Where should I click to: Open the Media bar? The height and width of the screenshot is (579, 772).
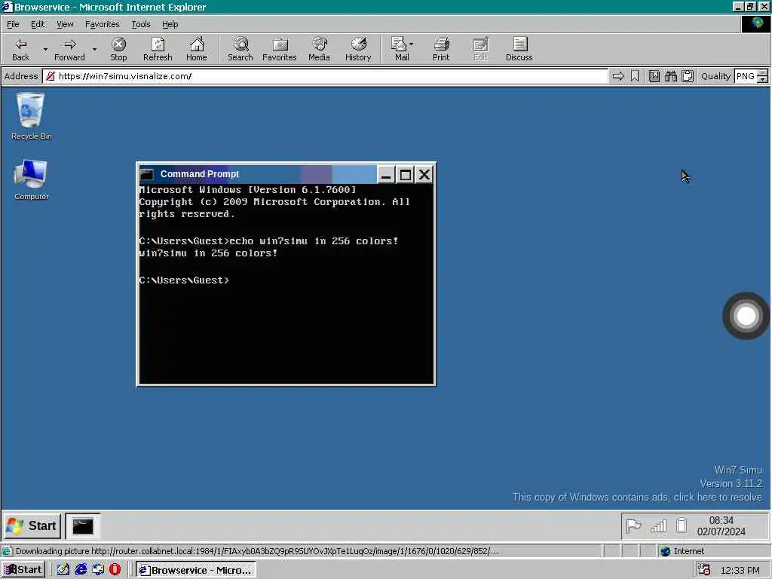coord(319,49)
